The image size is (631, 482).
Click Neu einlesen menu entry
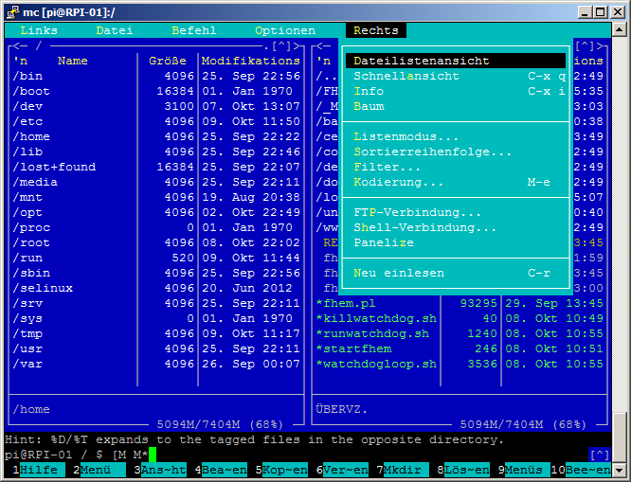pos(399,273)
